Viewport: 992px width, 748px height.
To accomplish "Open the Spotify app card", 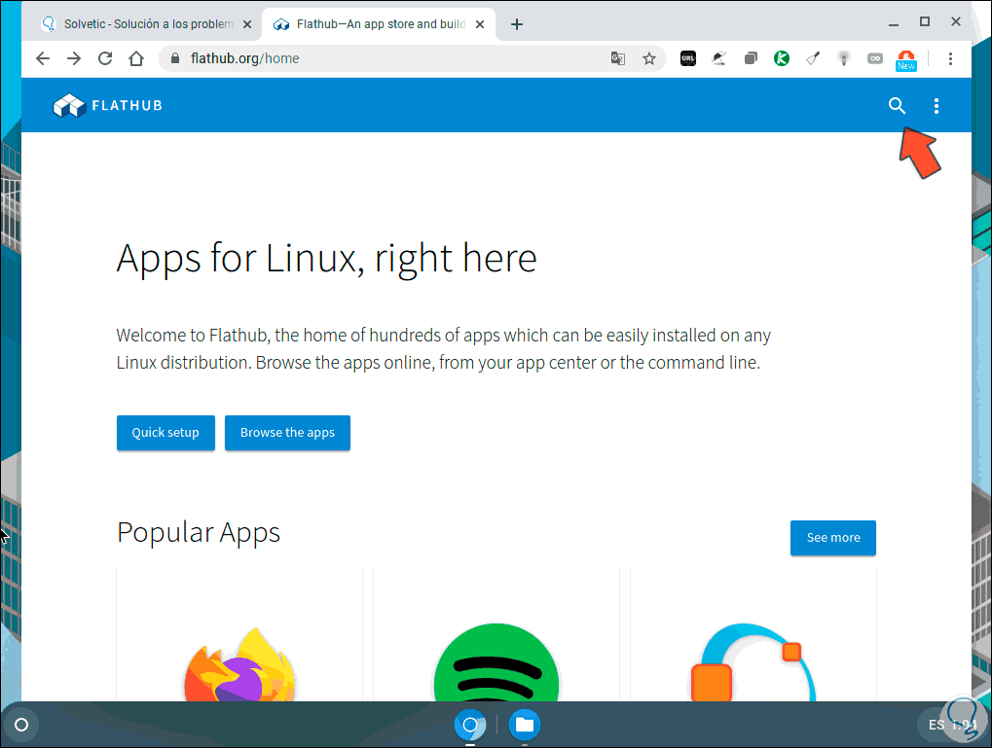I will click(496, 634).
